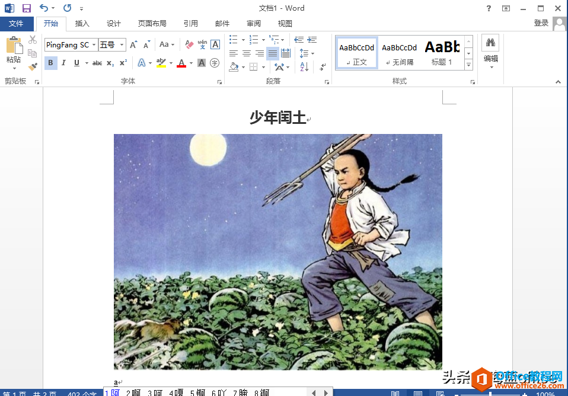The height and width of the screenshot is (396, 568).
Task: Open the ribbon display options button
Action: 506,8
